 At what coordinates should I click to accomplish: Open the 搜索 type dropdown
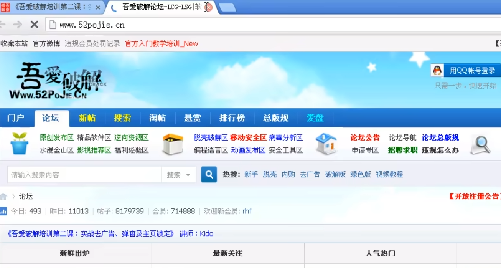coord(179,175)
